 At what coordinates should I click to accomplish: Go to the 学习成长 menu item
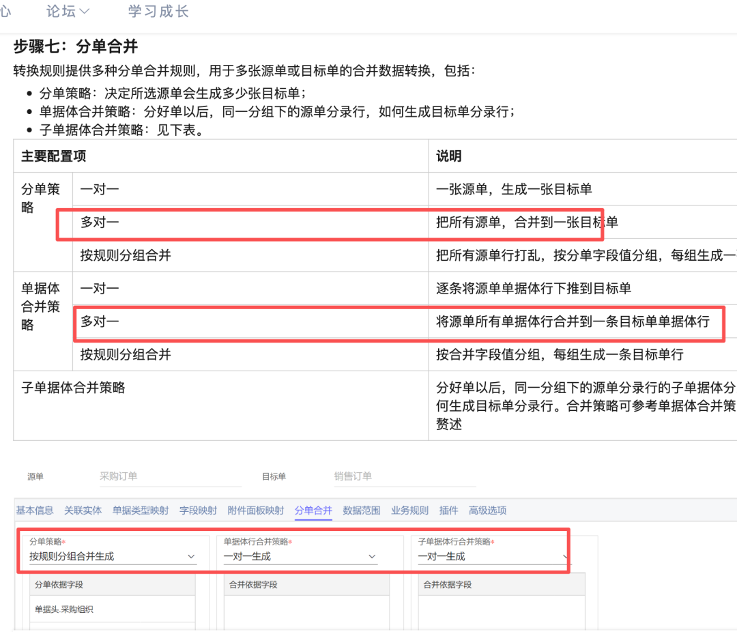(158, 12)
